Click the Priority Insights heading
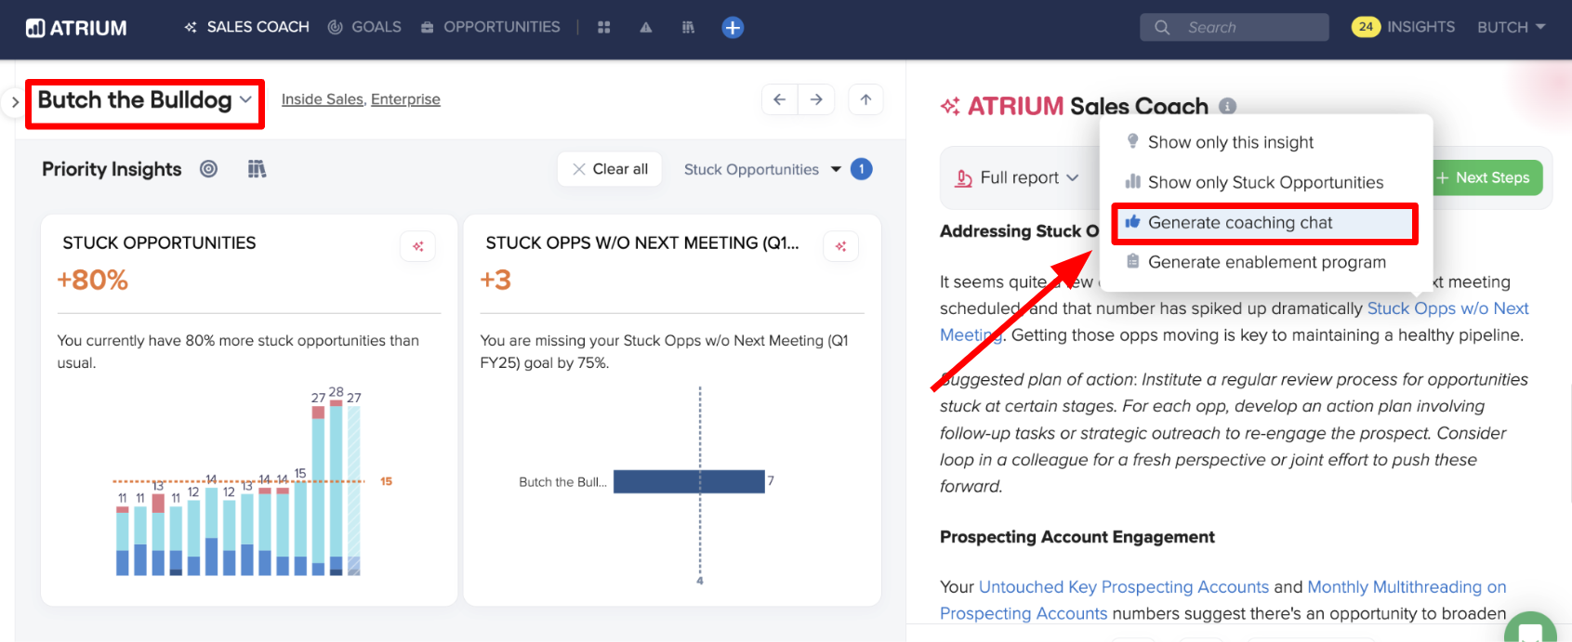The image size is (1572, 642). 112,169
